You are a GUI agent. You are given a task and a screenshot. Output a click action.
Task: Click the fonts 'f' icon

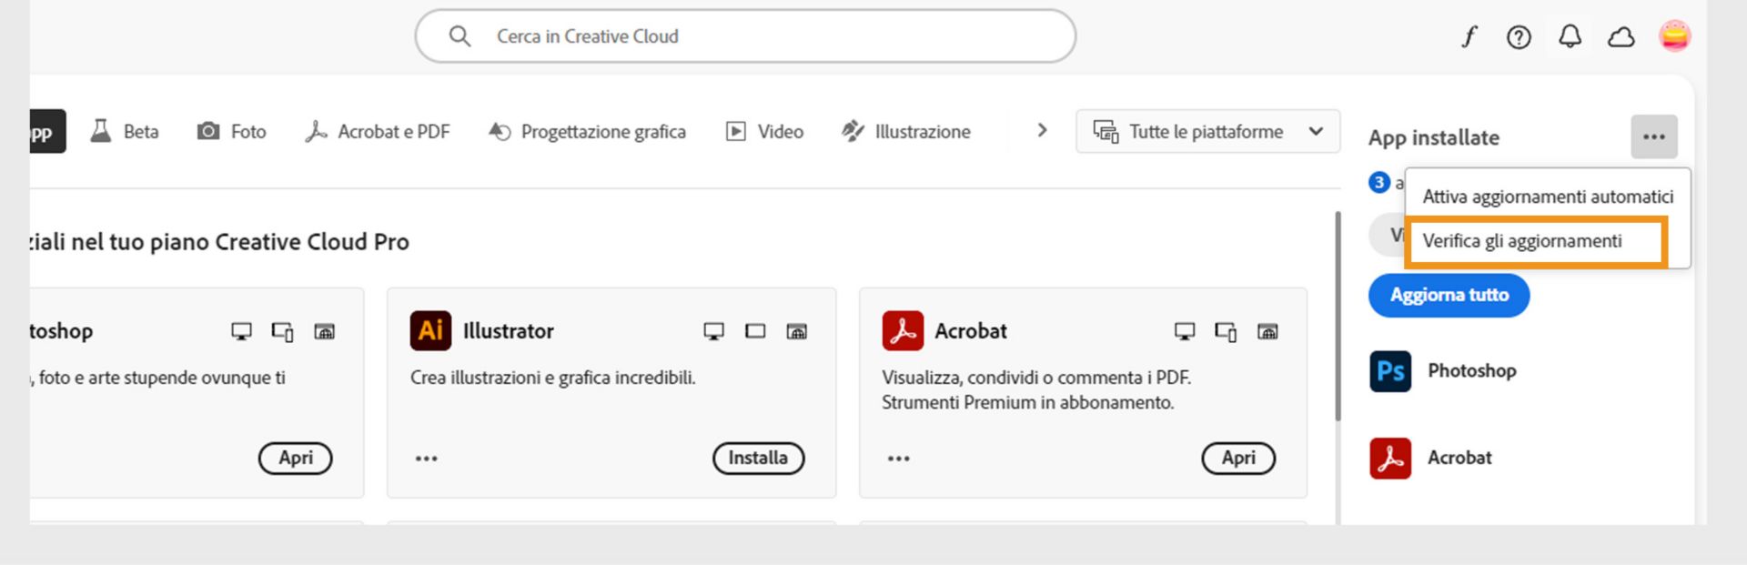[x=1469, y=36]
